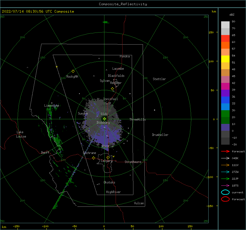The image size is (246, 230).
Task: Click the -150 label on bottom axis
Action: (x=16, y=226)
